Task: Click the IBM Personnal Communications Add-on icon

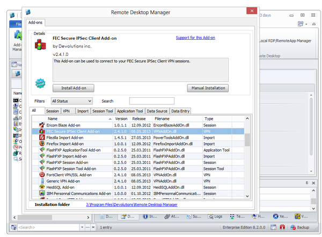Action: tap(42, 193)
